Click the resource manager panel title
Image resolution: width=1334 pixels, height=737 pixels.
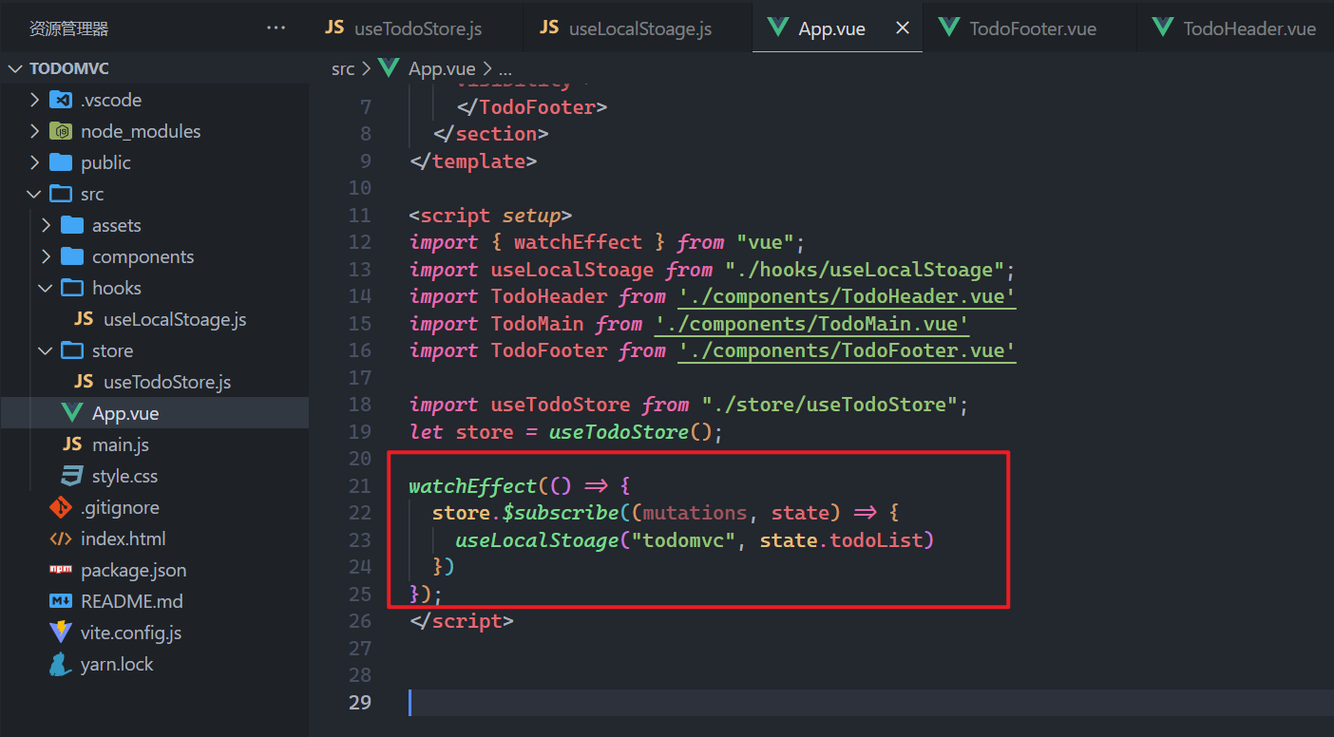click(x=68, y=28)
